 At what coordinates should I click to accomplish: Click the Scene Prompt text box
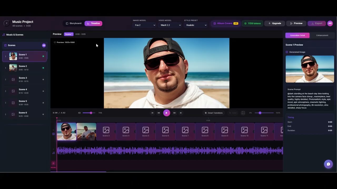(x=310, y=99)
